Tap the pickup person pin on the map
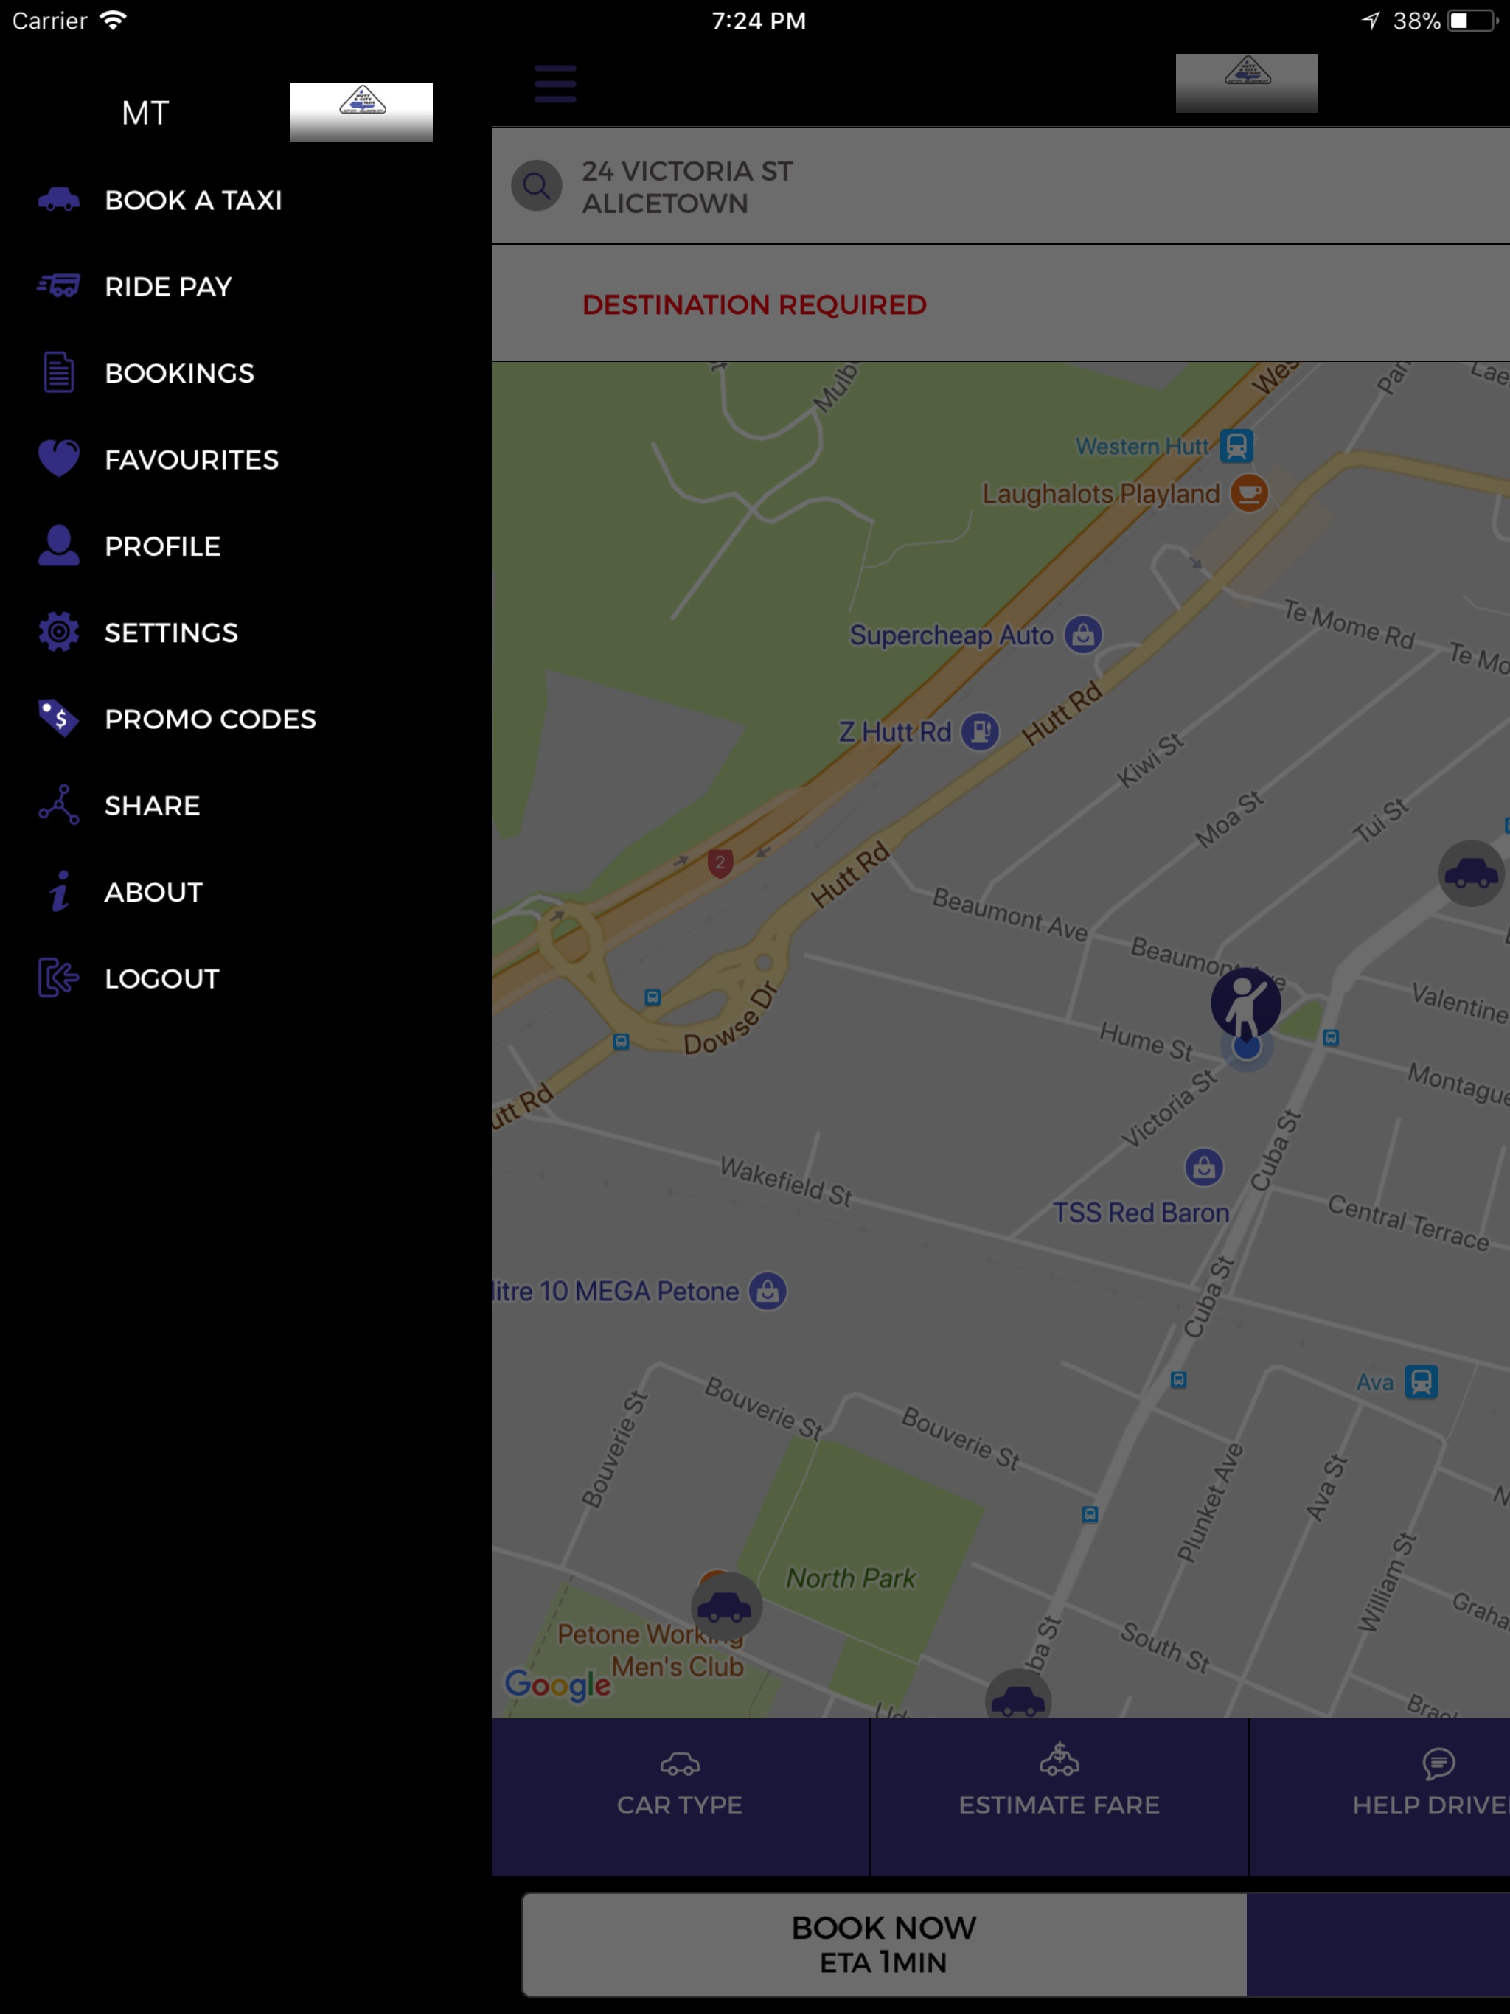This screenshot has height=2014, width=1510. [1246, 1004]
